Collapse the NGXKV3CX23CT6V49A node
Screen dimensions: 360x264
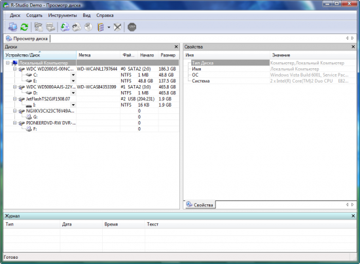(14, 111)
